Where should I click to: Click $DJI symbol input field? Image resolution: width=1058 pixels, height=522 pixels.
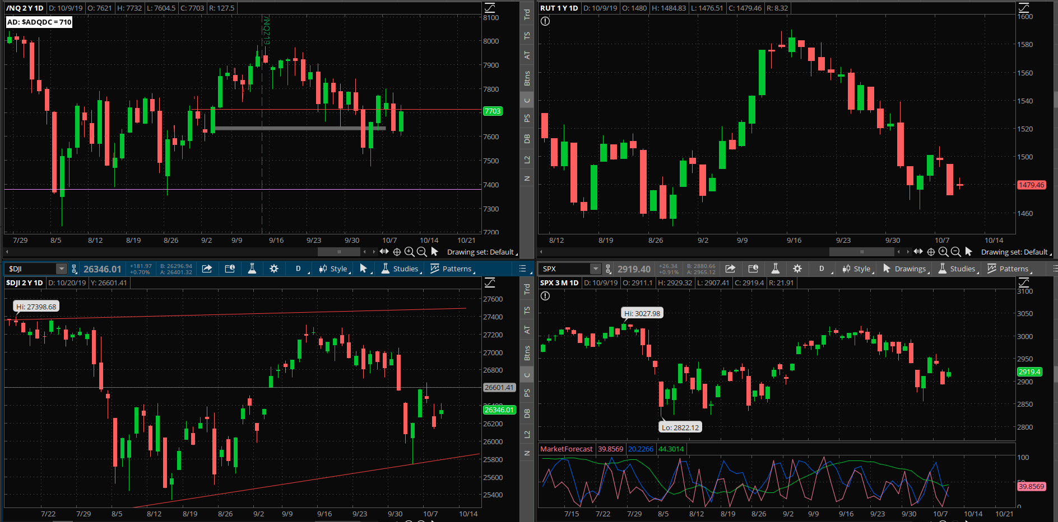click(31, 269)
